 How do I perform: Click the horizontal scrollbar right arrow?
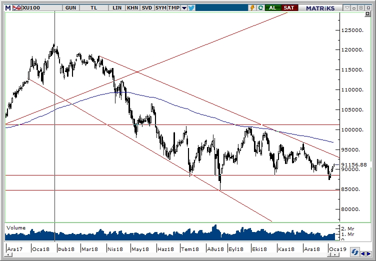335,254
